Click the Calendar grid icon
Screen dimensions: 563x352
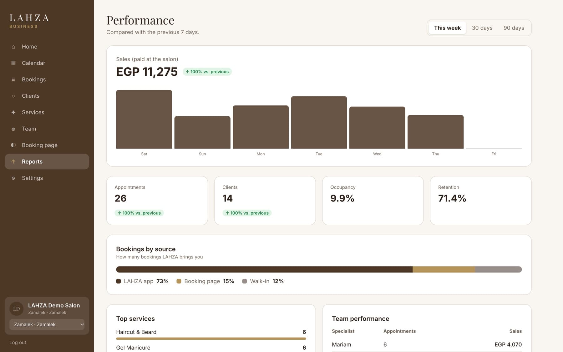tap(13, 63)
